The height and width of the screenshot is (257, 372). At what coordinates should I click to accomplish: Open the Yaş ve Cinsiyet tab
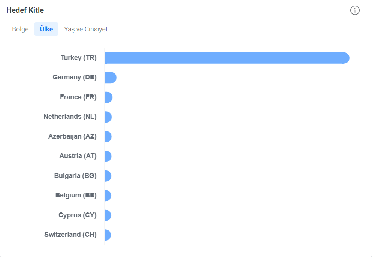tap(86, 29)
